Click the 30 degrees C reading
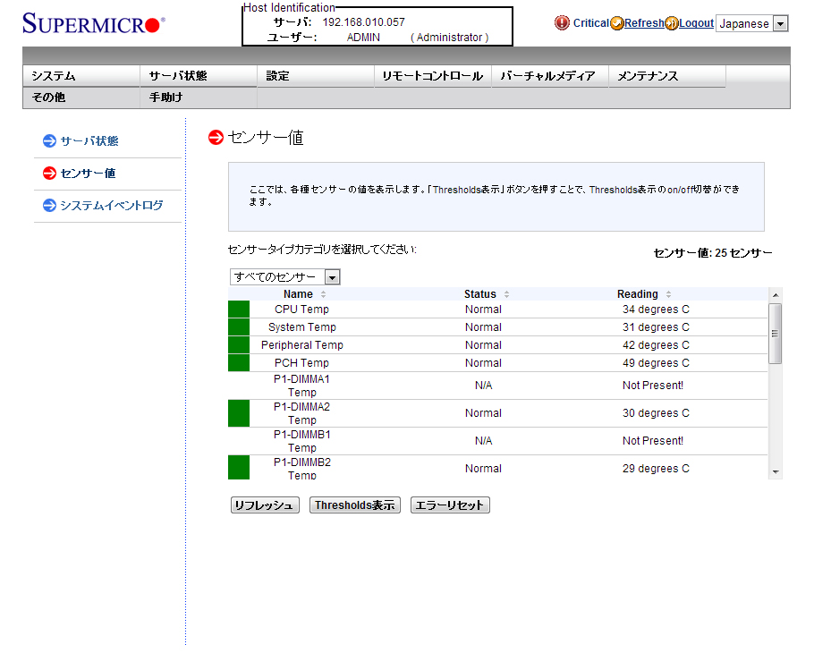The width and height of the screenshot is (814, 653). pos(657,413)
